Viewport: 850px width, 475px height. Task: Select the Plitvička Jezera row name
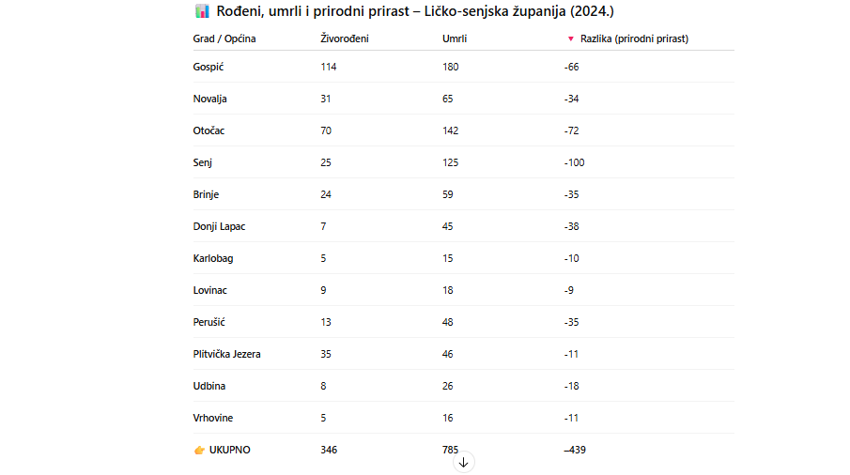tap(226, 354)
